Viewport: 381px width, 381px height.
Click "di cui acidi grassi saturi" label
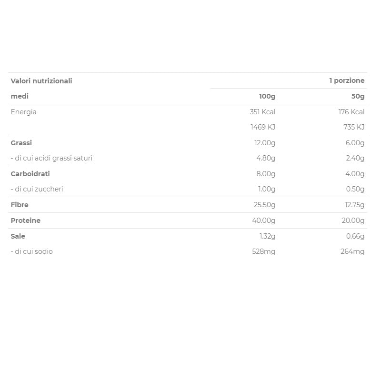51,158
